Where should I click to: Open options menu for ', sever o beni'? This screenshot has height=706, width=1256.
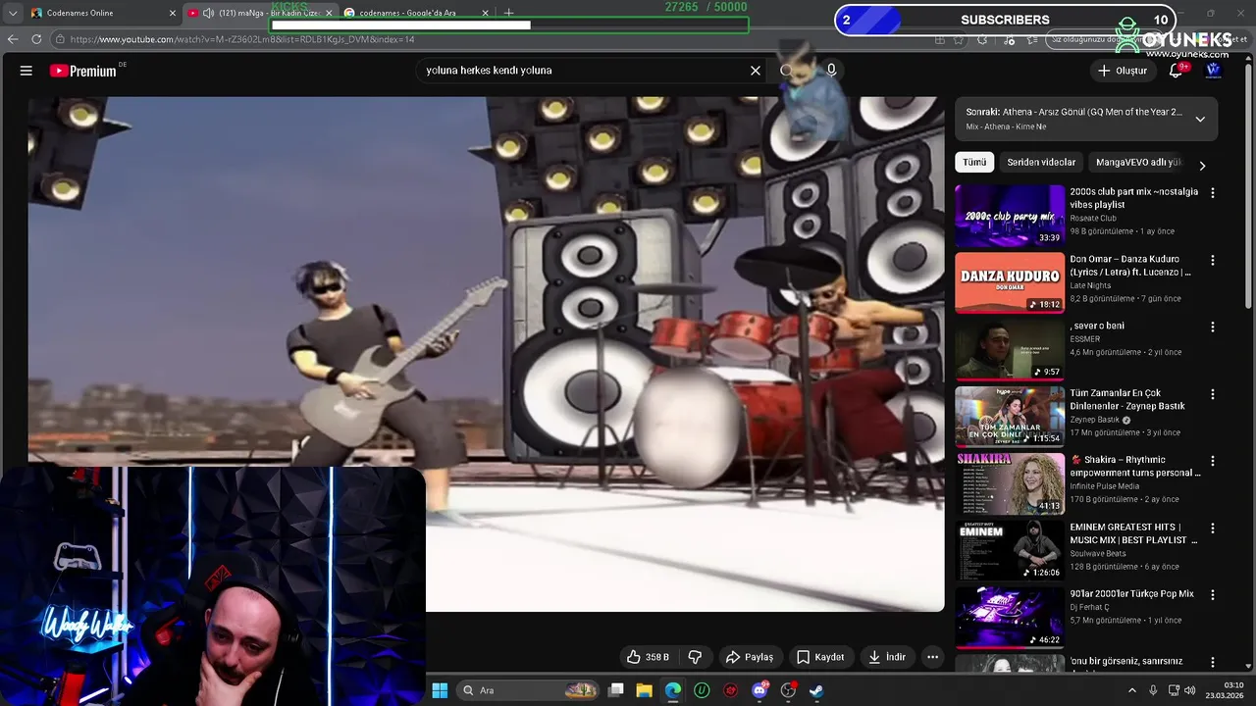(x=1213, y=328)
